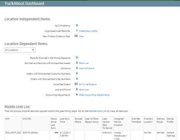Screen dimensions: 180x140
Task: Click Not Set under Inventory Location
Action: tap(148, 133)
